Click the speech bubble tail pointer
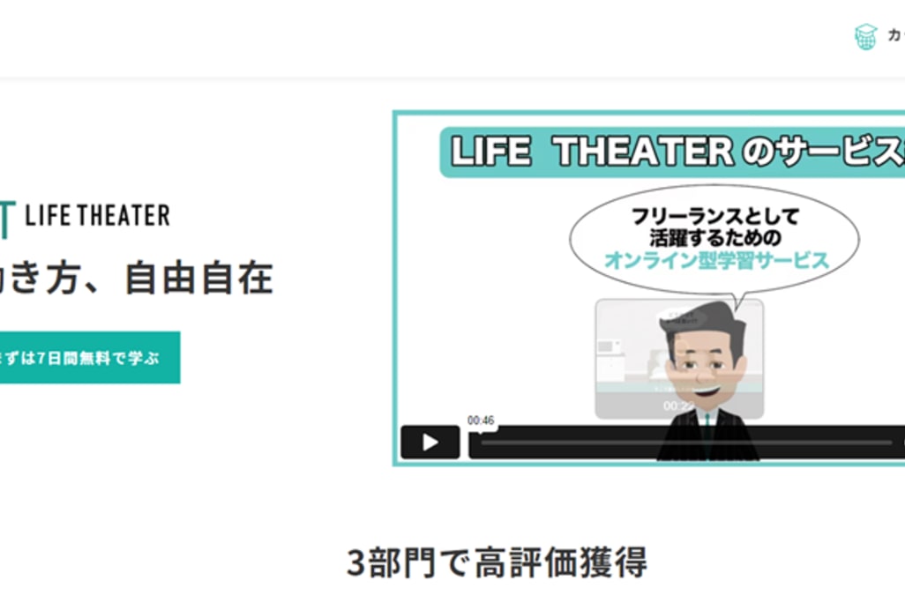Image resolution: width=905 pixels, height=603 pixels. point(737,301)
